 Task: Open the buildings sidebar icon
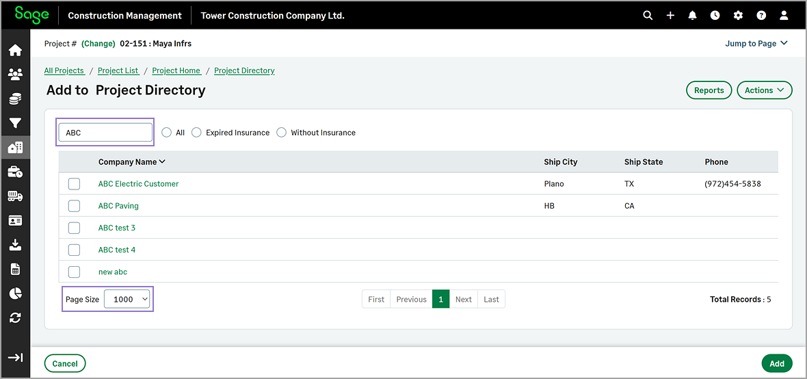(x=16, y=148)
